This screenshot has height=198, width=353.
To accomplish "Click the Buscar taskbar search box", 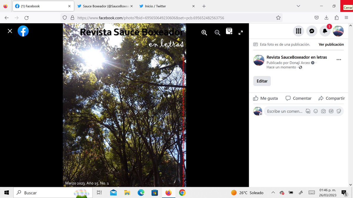I will [x=53, y=193].
